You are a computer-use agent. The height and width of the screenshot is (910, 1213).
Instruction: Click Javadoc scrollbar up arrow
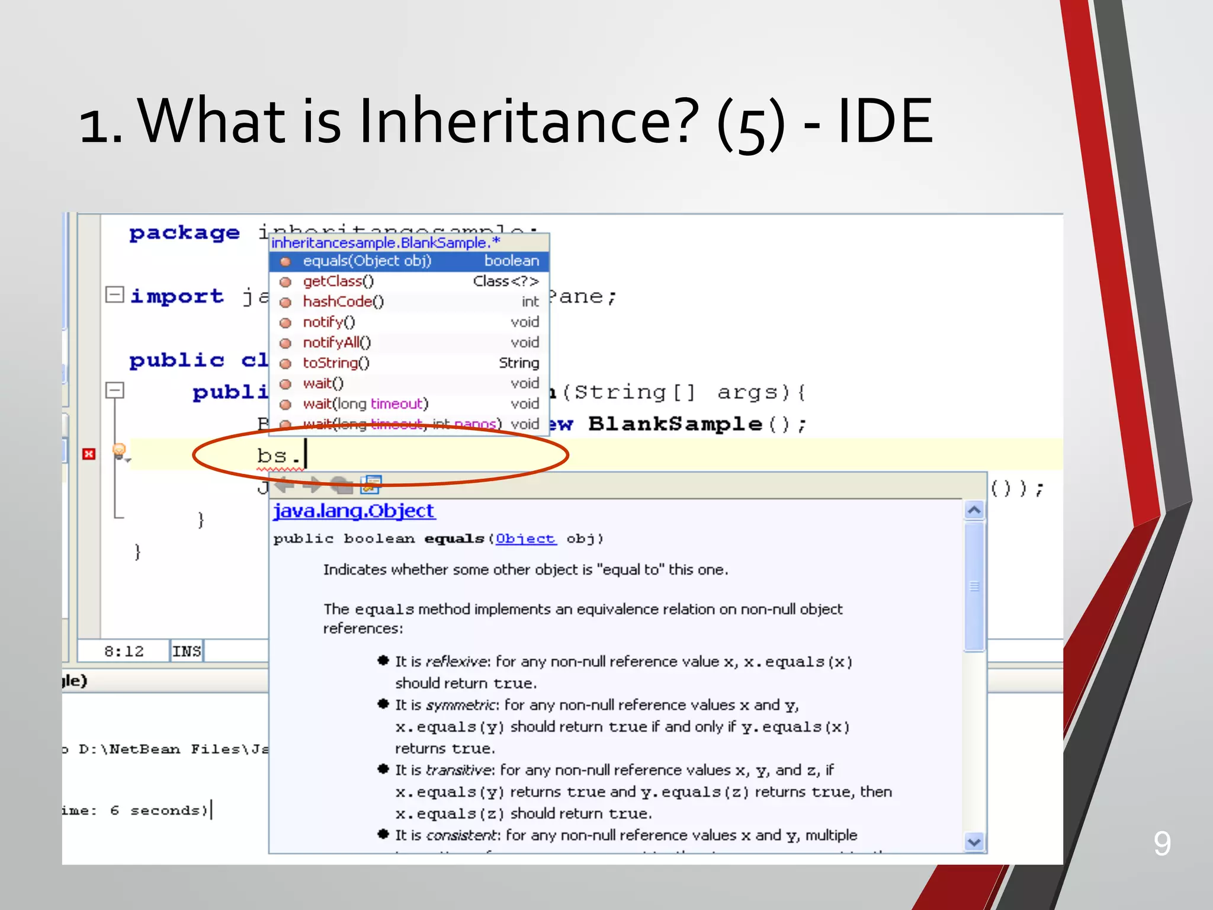tap(974, 510)
